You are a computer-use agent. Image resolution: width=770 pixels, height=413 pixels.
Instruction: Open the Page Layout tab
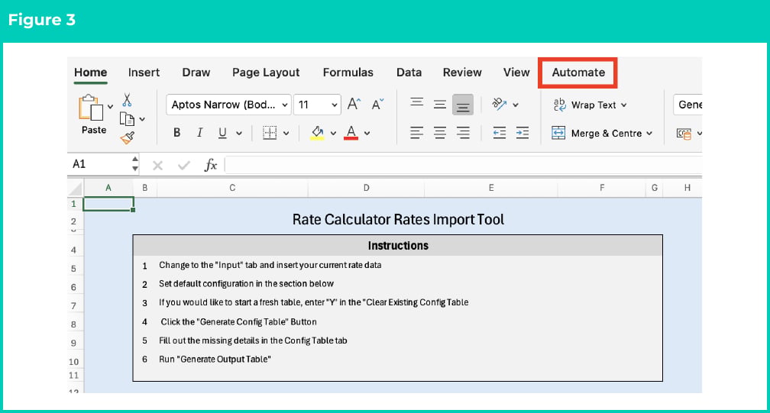(x=266, y=73)
